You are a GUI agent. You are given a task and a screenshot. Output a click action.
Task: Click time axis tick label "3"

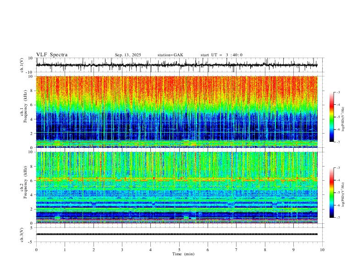(x=122, y=250)
